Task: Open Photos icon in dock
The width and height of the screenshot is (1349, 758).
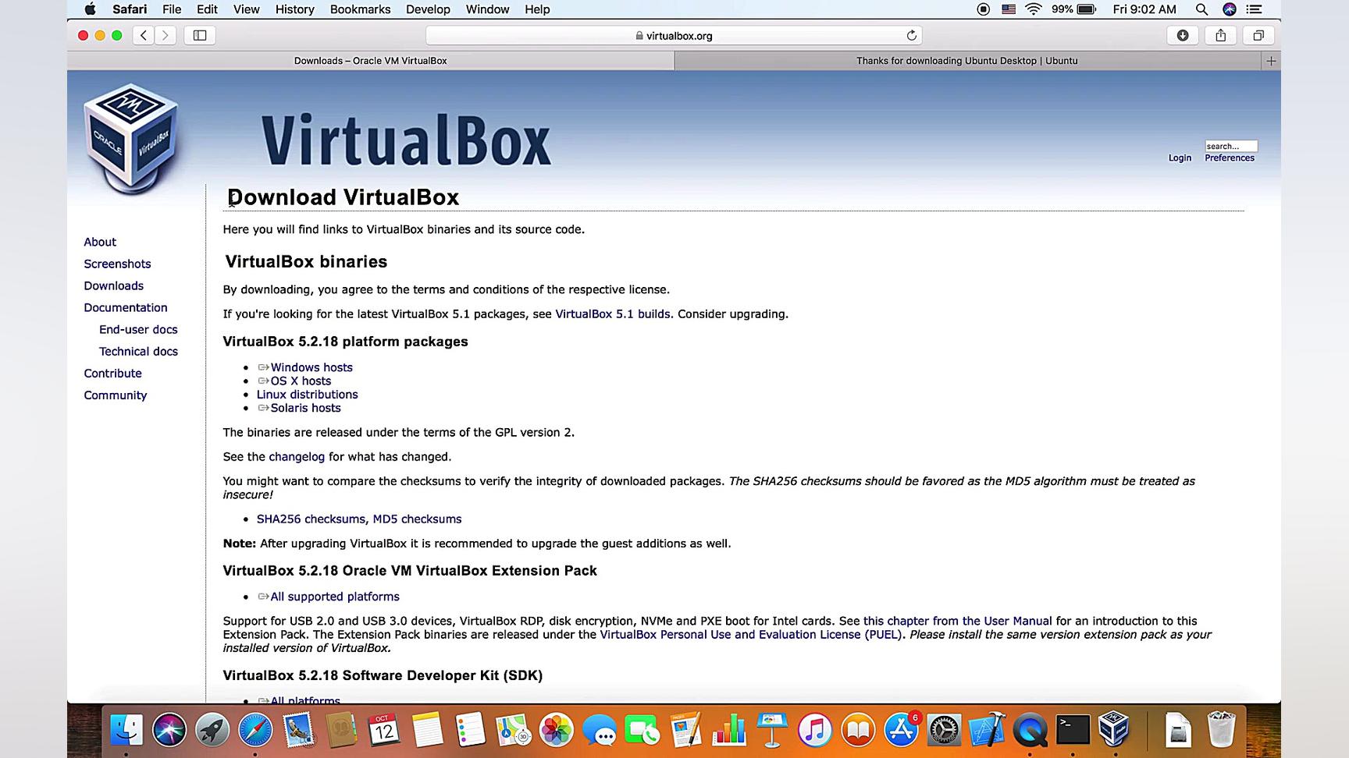Action: coord(556,731)
